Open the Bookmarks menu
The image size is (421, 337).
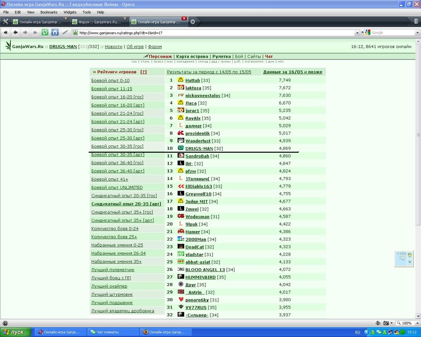pyautogui.click(x=48, y=12)
